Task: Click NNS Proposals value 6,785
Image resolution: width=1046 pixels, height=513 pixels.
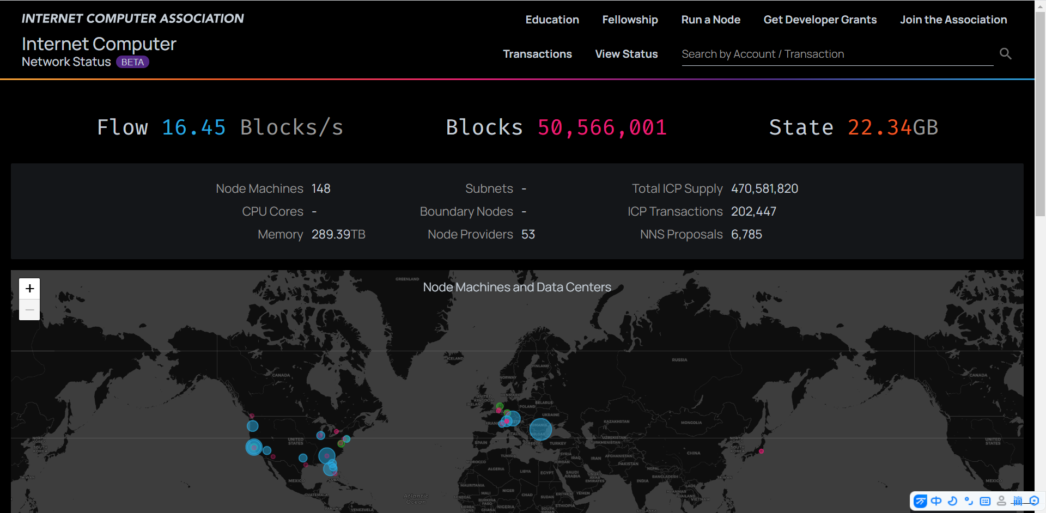Action: (x=746, y=234)
